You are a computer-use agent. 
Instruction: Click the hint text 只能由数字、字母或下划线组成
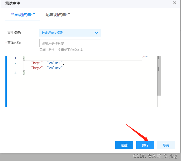coord(61,50)
